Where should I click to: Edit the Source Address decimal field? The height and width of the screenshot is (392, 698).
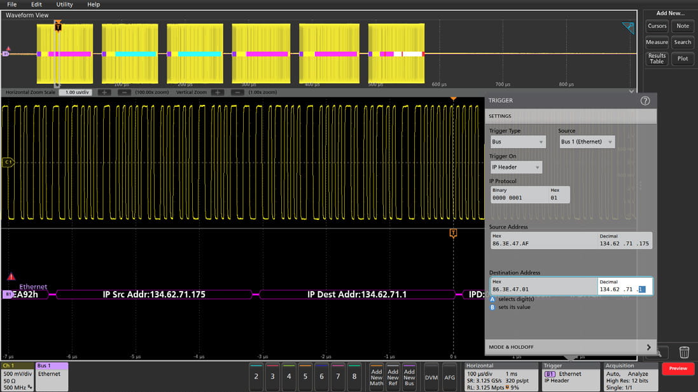point(625,240)
